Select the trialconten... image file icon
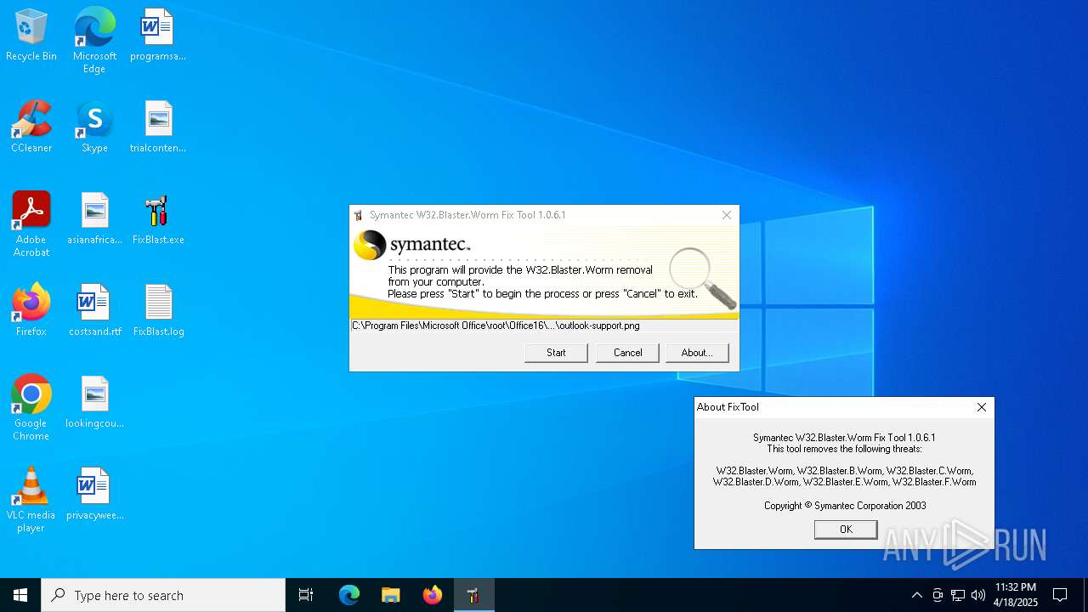Viewport: 1088px width, 612px height. point(158,127)
